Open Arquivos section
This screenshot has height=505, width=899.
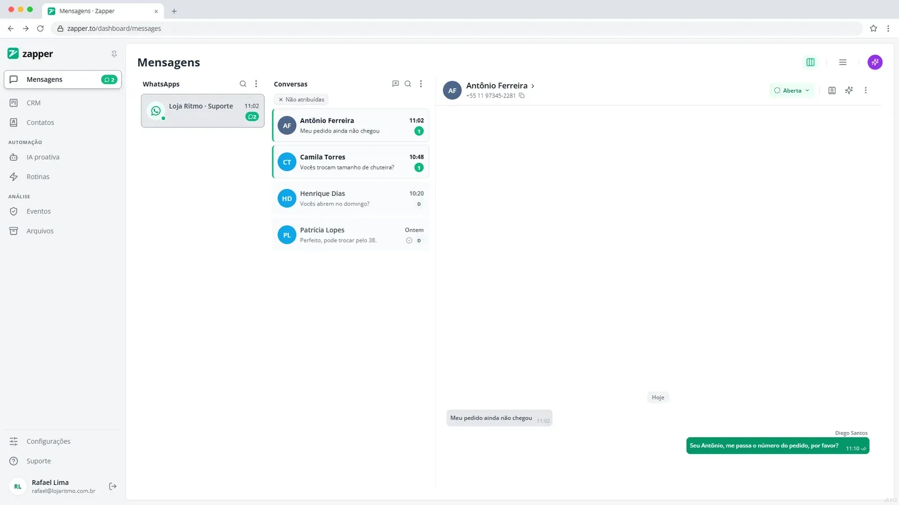coord(62,231)
